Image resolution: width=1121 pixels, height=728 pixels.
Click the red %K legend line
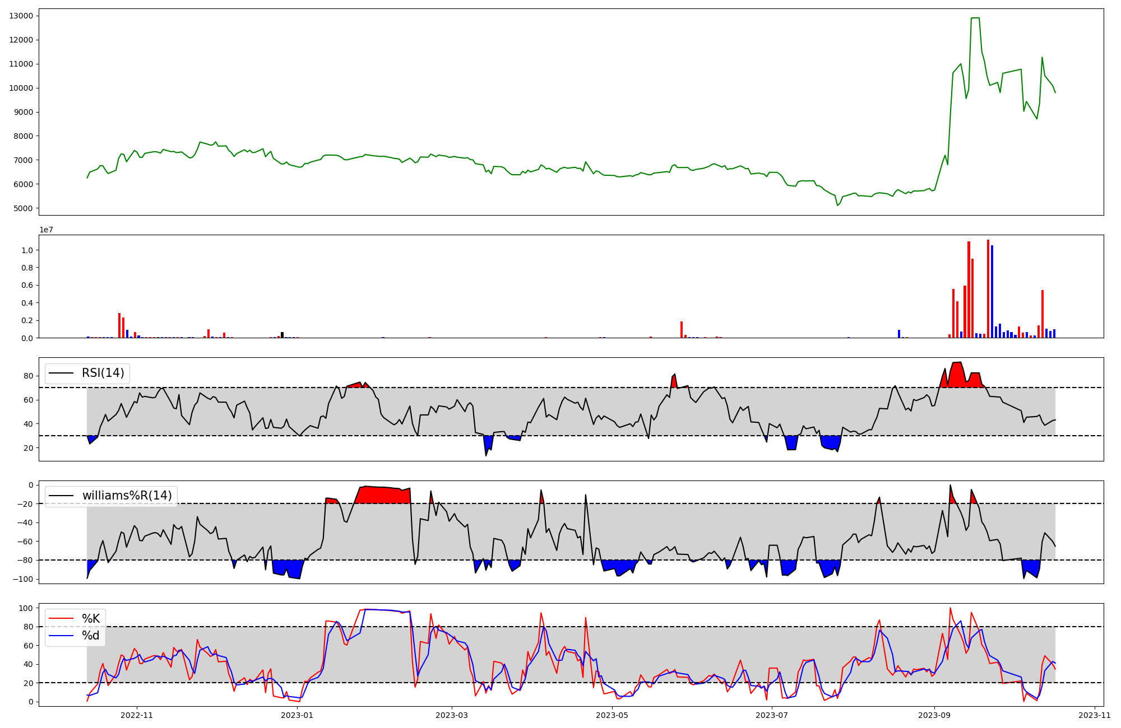coord(61,618)
